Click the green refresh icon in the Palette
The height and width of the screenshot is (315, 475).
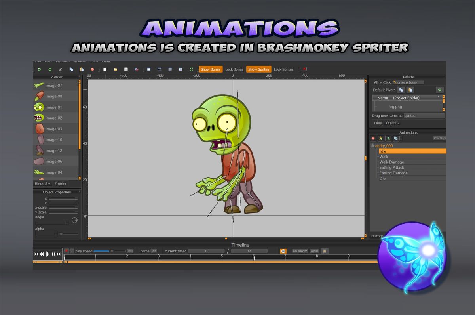point(439,90)
